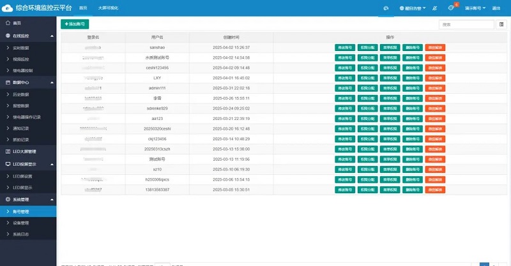Click orange 微信解绑 button for admin111
The image size is (511, 266).
click(x=435, y=87)
